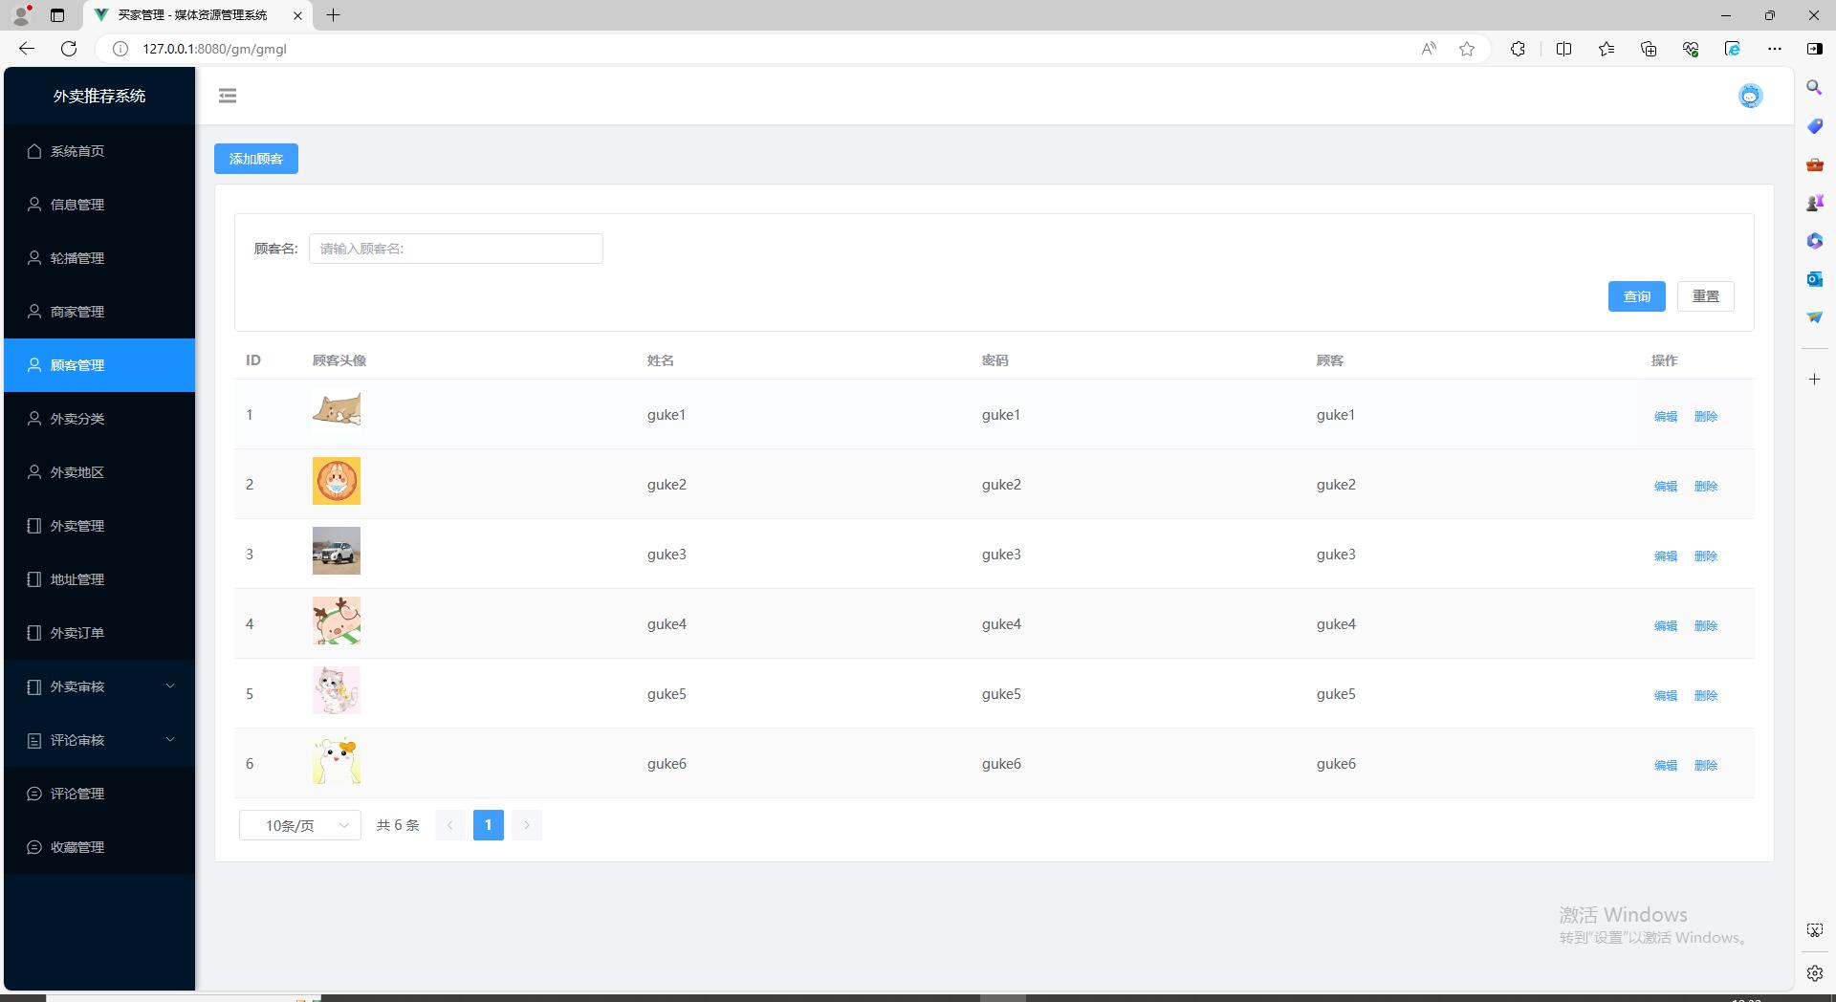Viewport: 1836px width, 1002px height.
Task: Open the user avatar menu at top right
Action: [x=1750, y=96]
